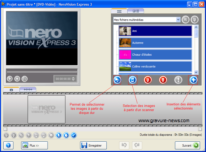Image resolution: width=206 pixels, height=152 pixels.
Task: Click the preview seek bar
Action: 42,72
